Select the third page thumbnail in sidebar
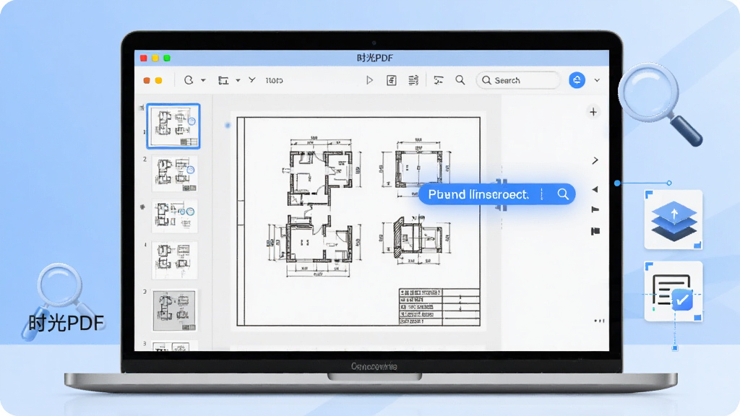Image resolution: width=740 pixels, height=416 pixels. coord(174,216)
